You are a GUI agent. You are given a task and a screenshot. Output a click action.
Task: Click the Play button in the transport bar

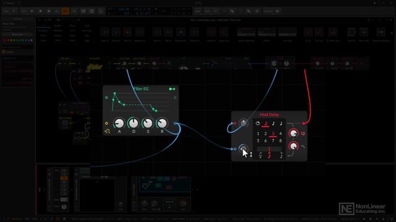click(x=32, y=11)
